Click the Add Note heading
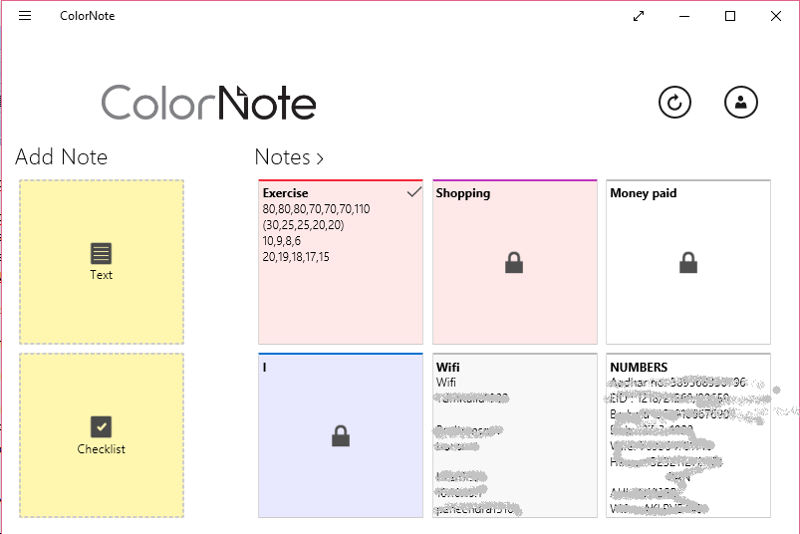 61,157
